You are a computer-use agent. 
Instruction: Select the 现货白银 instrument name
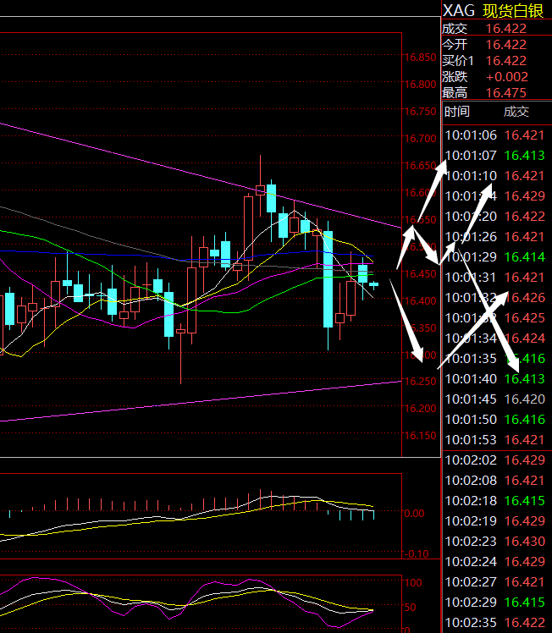[x=515, y=10]
